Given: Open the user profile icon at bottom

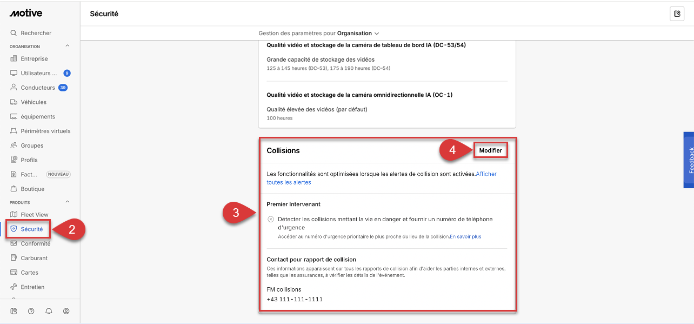Looking at the screenshot, I should (66, 311).
